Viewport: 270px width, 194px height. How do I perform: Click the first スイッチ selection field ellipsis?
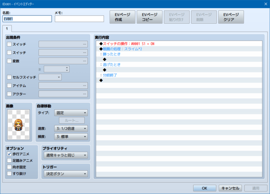(x=84, y=44)
